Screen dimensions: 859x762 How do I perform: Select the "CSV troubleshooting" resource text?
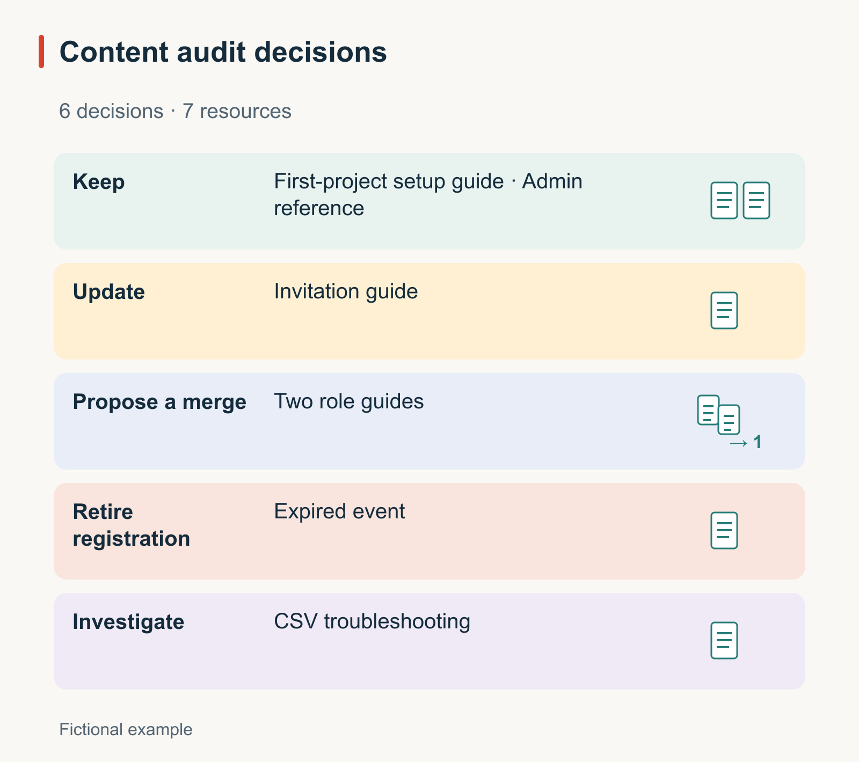coord(372,621)
